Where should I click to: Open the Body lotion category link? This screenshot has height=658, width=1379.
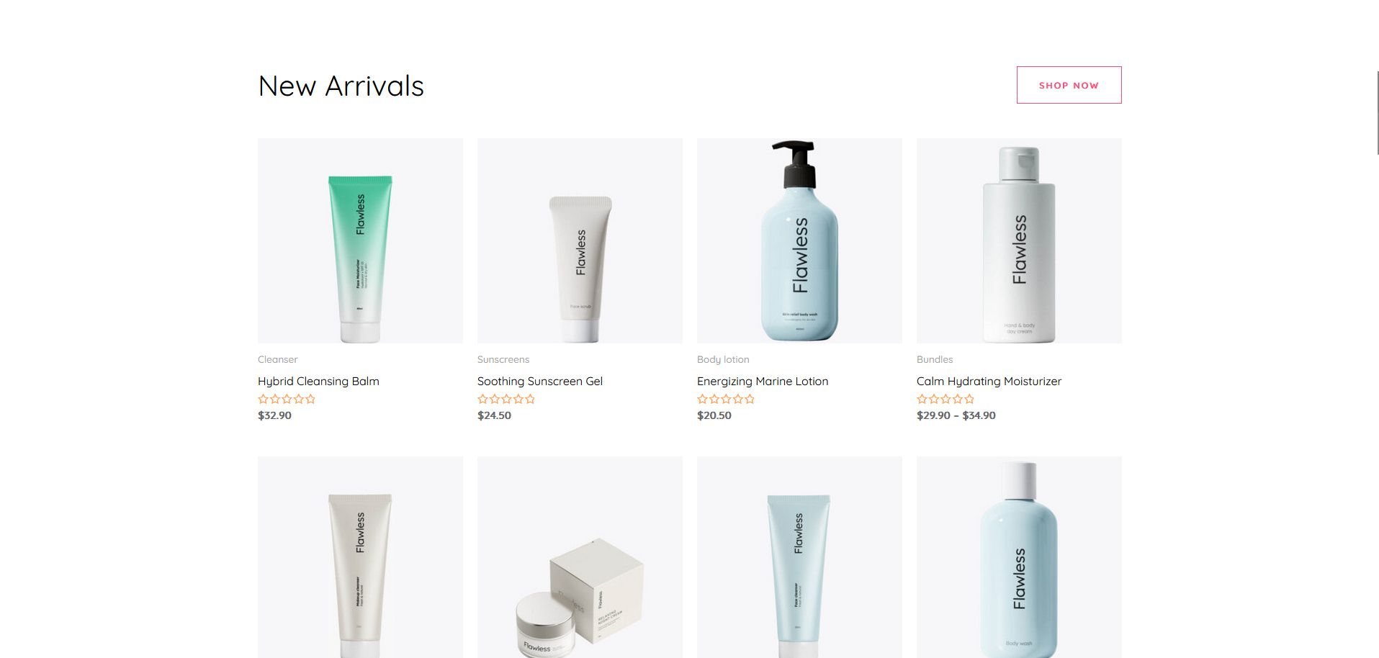click(x=723, y=359)
